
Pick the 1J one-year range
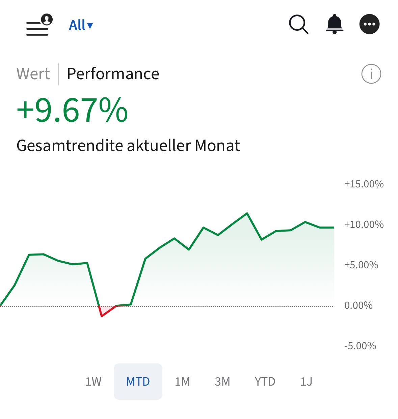click(306, 382)
